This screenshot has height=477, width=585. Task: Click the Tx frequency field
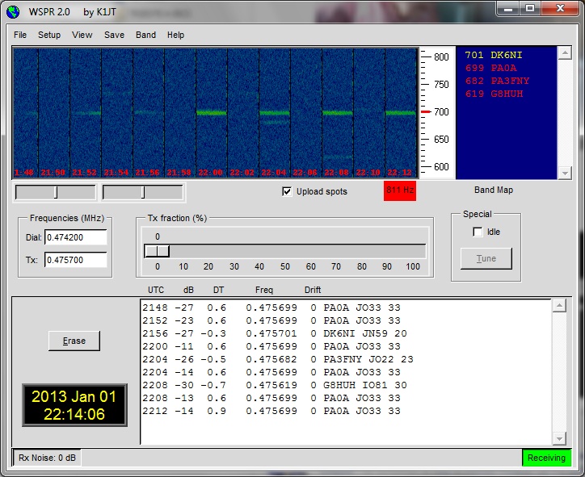(x=76, y=260)
